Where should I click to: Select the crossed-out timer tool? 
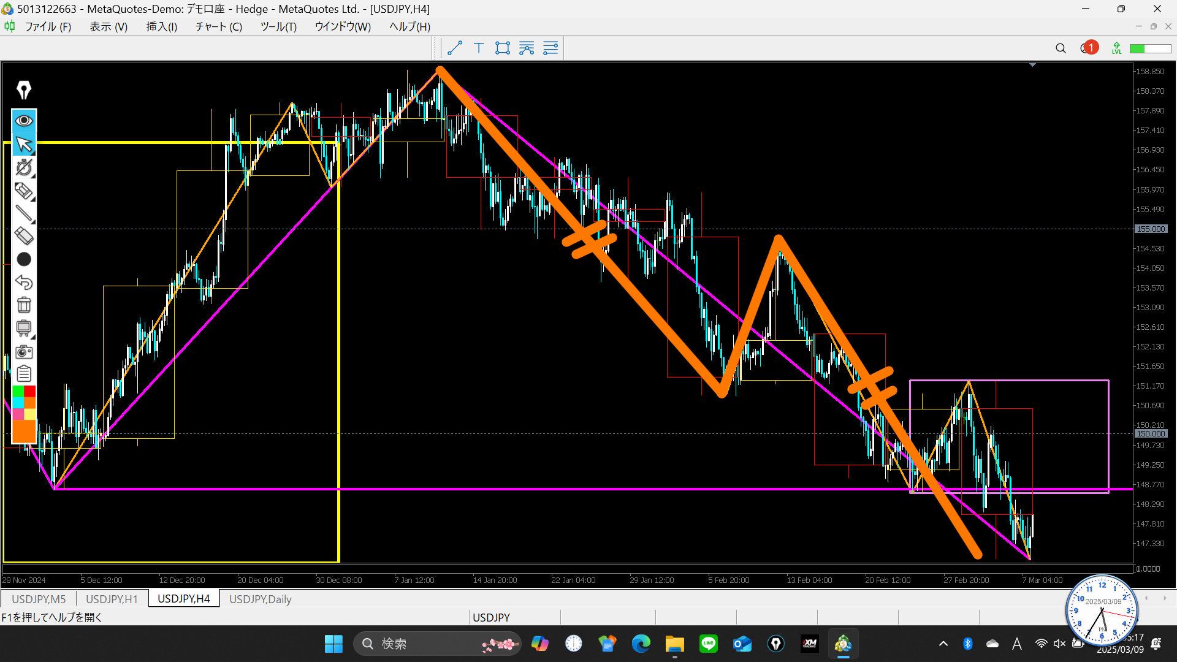pos(24,167)
